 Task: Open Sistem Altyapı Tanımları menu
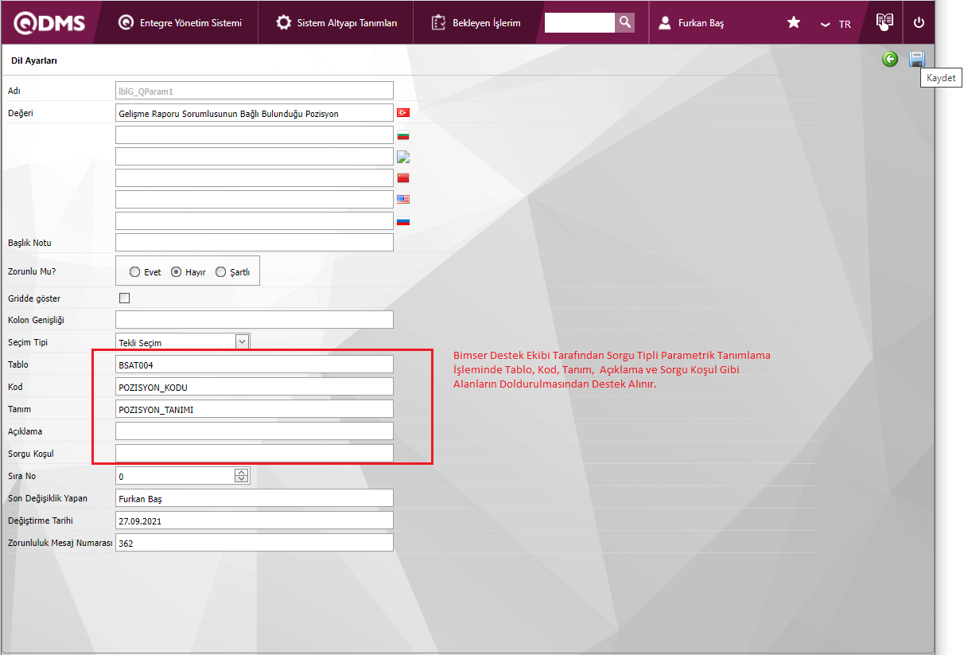pyautogui.click(x=336, y=23)
